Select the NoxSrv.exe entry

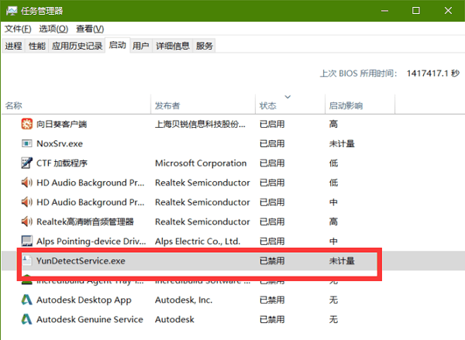pyautogui.click(x=60, y=143)
